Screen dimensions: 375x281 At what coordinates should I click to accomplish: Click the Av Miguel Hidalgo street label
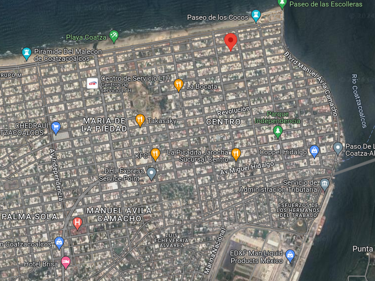tap(247, 168)
